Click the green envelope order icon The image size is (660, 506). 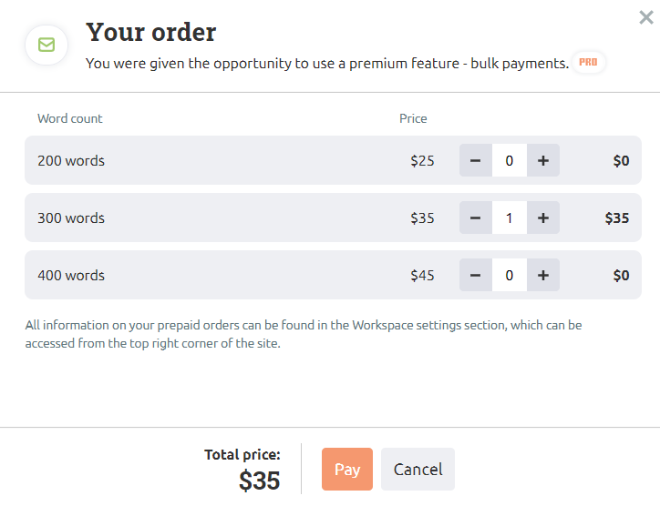point(46,45)
